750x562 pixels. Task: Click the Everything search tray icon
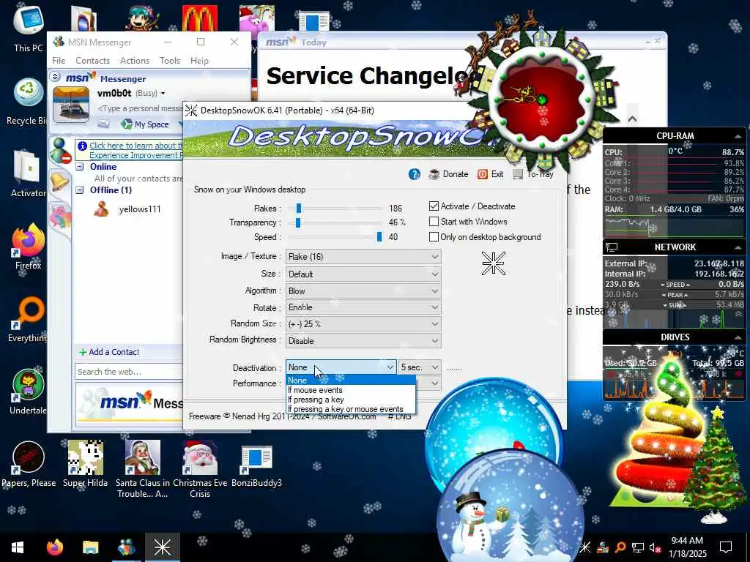(x=620, y=547)
